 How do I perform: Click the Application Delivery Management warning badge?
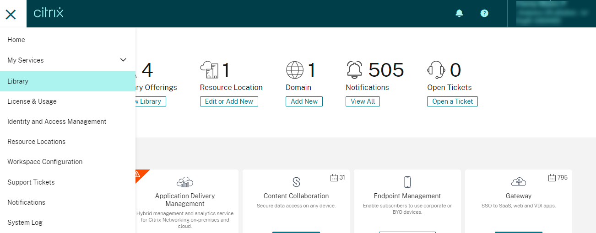[x=139, y=175]
